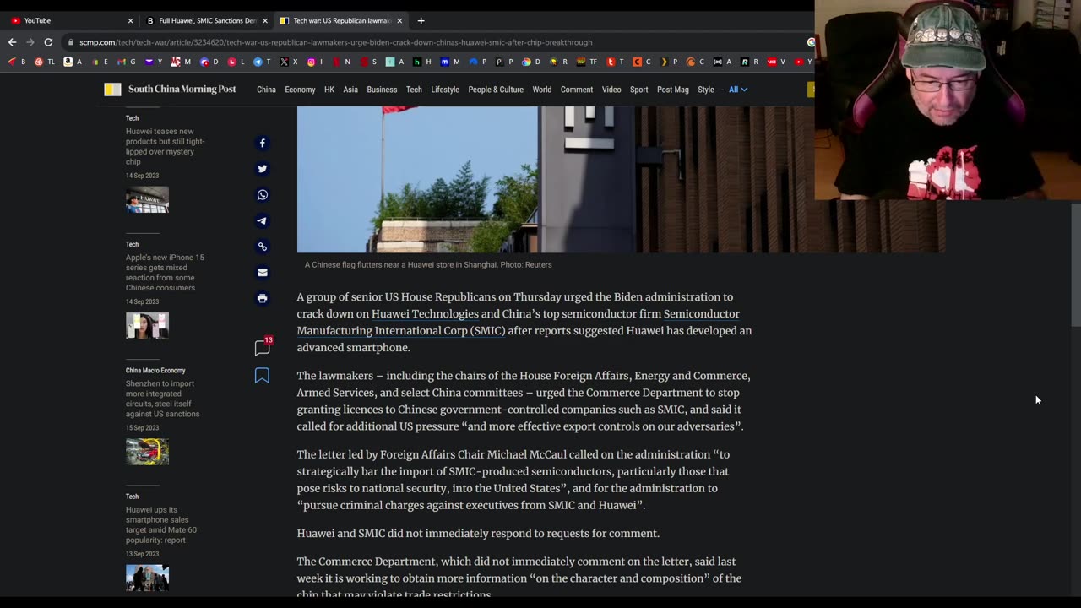The image size is (1081, 608).
Task: Open a new browser tab
Action: pos(421,20)
